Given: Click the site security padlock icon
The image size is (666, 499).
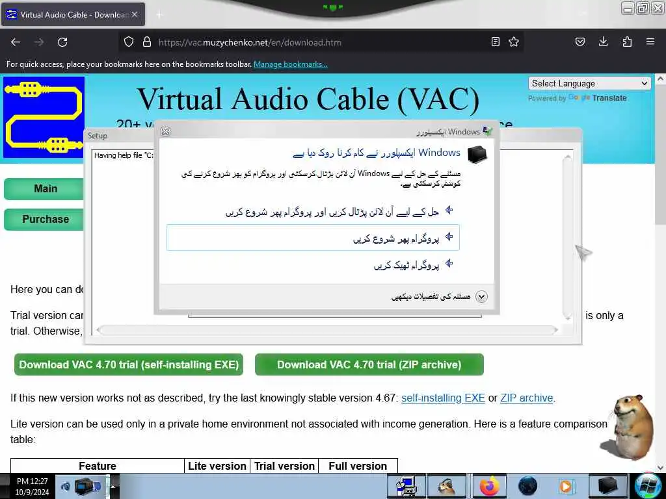Looking at the screenshot, I should [x=147, y=42].
